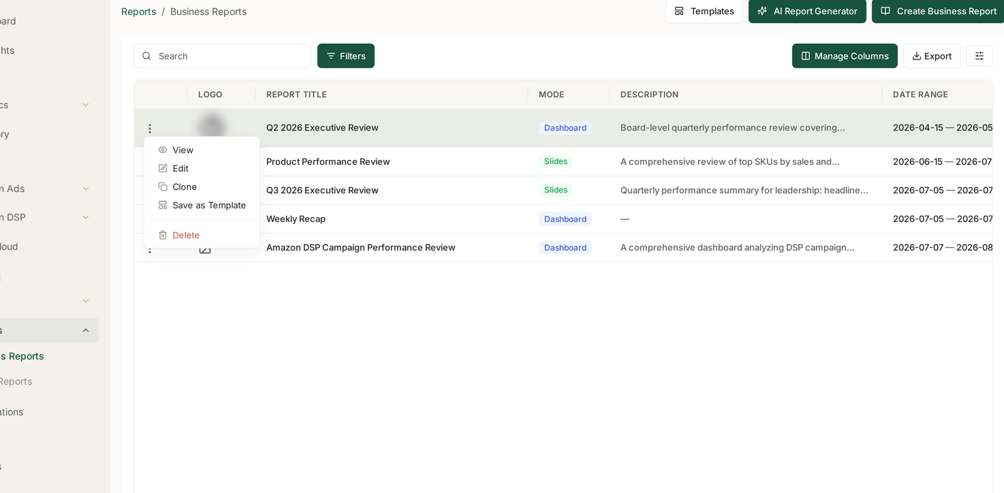Click Create Business Report
The width and height of the screenshot is (1004, 493).
pos(939,11)
